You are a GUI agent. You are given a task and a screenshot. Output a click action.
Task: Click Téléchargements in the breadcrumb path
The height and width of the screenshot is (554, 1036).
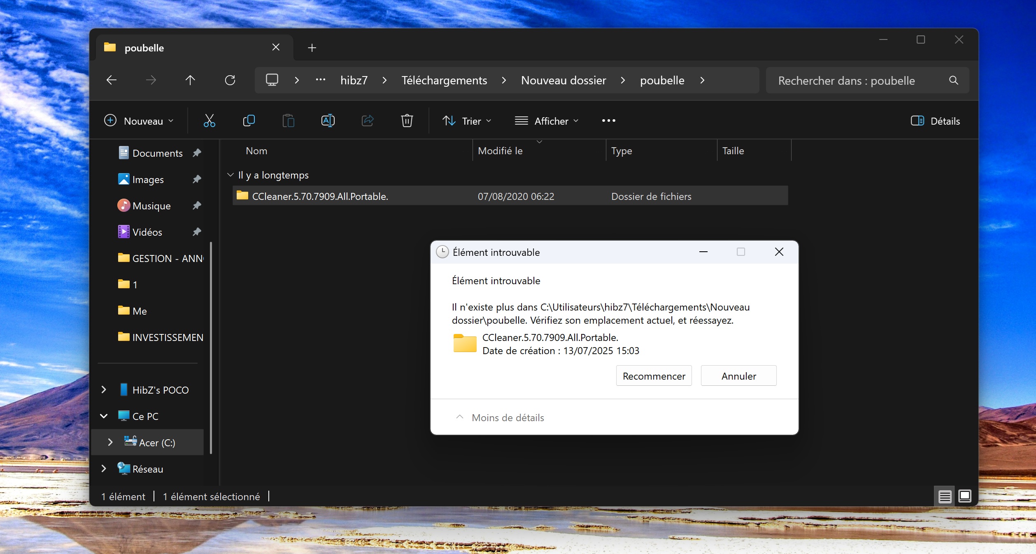click(x=444, y=80)
